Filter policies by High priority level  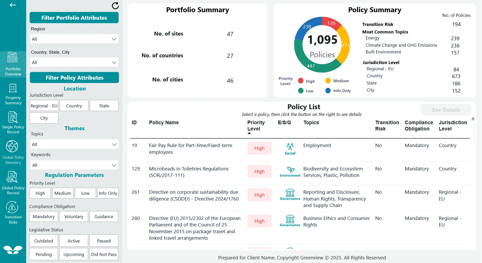pyautogui.click(x=40, y=193)
